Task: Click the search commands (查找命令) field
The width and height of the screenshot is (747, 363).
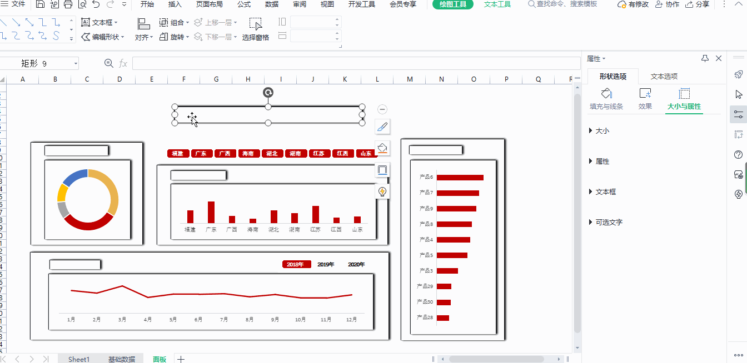Action: [563, 4]
